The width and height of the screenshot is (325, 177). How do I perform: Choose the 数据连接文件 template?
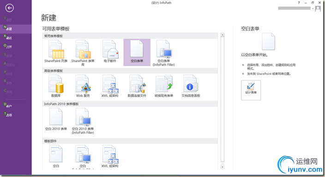(x=137, y=86)
